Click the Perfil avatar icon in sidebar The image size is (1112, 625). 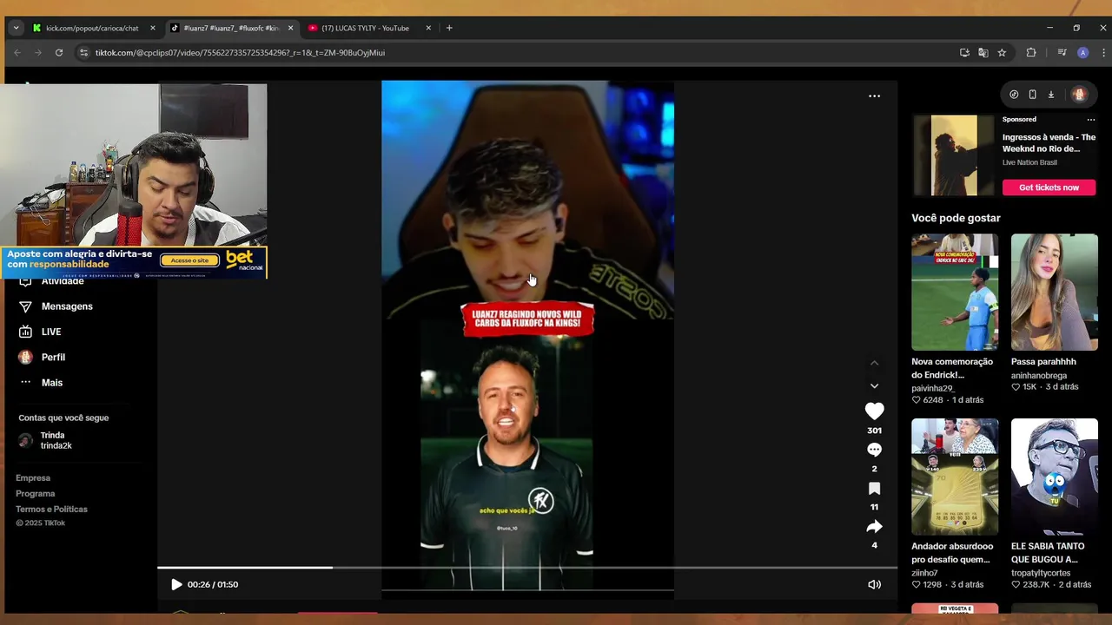25,357
